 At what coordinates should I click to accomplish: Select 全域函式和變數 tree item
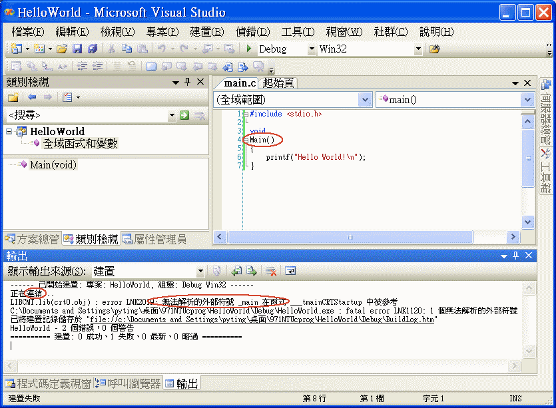point(80,144)
